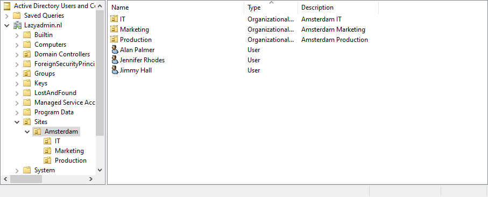Click the Marketing OU icon in list pane
The width and height of the screenshot is (488, 197).
[115, 29]
